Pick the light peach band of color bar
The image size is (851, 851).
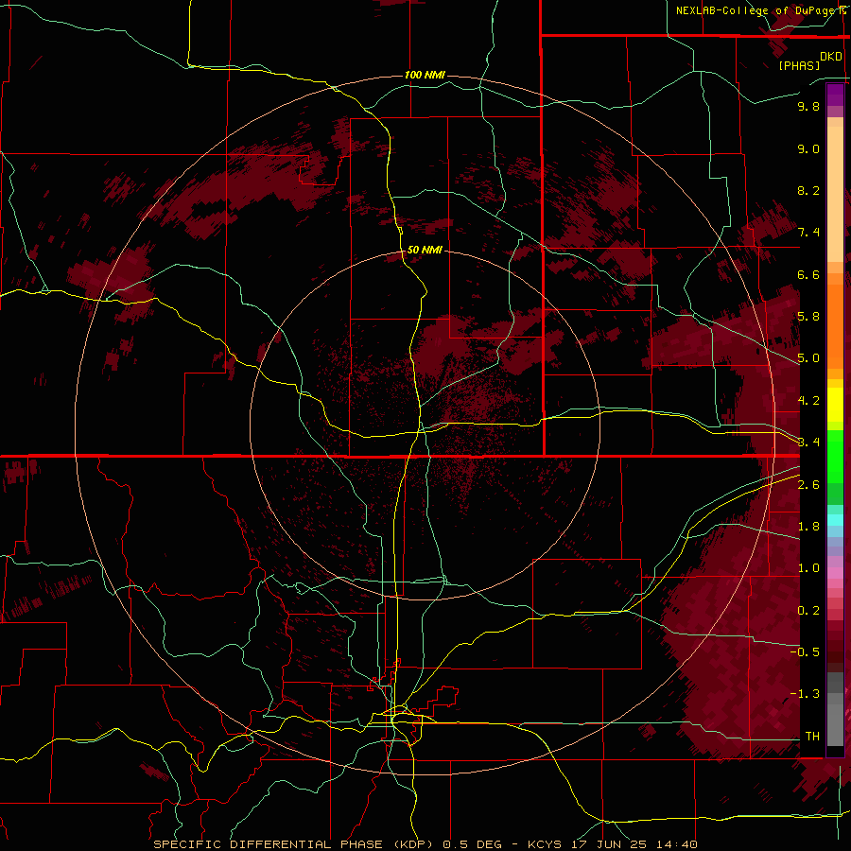pyautogui.click(x=835, y=194)
